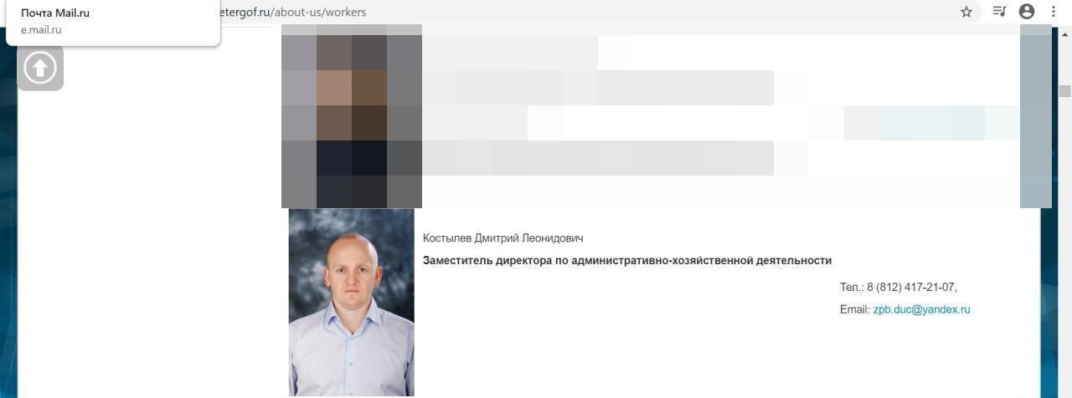Click the Email: label text

854,309
